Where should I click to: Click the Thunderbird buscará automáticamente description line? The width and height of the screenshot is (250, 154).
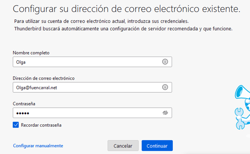[123, 28]
